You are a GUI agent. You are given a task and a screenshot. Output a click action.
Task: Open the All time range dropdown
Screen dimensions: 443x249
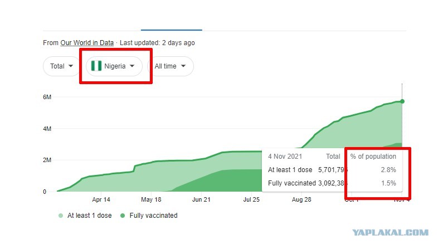click(x=171, y=66)
